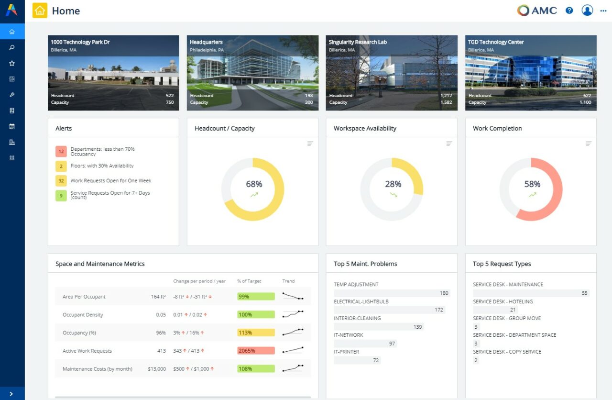The image size is (612, 400).
Task: Open the ellipsis overflow menu in the header
Action: click(x=603, y=10)
